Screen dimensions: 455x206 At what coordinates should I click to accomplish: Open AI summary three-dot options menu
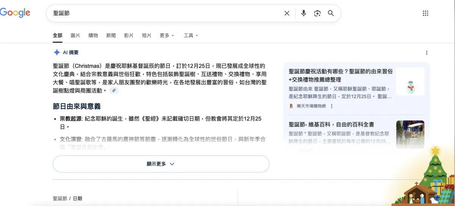click(427, 53)
